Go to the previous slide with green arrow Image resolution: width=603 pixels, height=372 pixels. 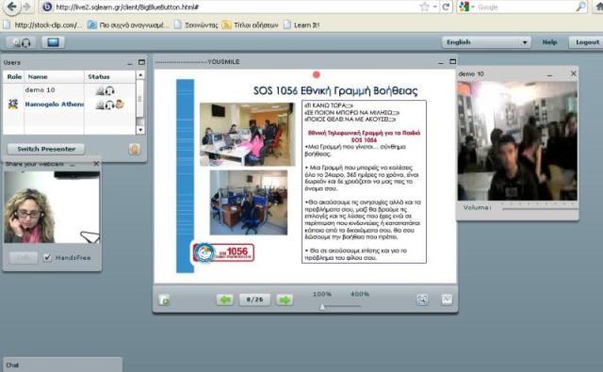pyautogui.click(x=225, y=299)
